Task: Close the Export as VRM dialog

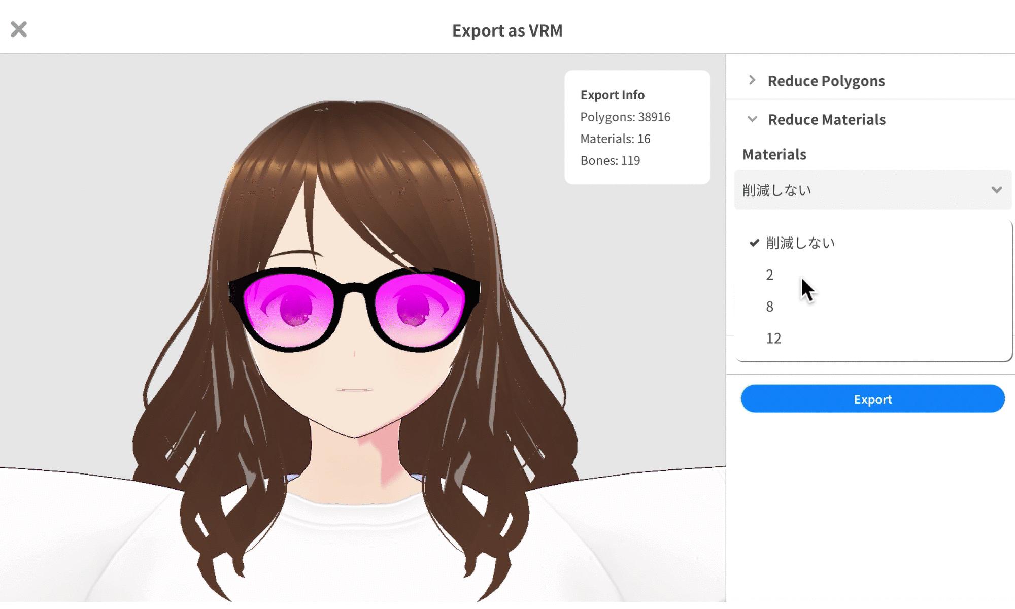Action: [x=19, y=29]
